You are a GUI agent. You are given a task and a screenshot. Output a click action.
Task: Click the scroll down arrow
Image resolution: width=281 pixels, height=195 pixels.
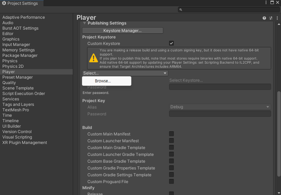tap(279, 193)
